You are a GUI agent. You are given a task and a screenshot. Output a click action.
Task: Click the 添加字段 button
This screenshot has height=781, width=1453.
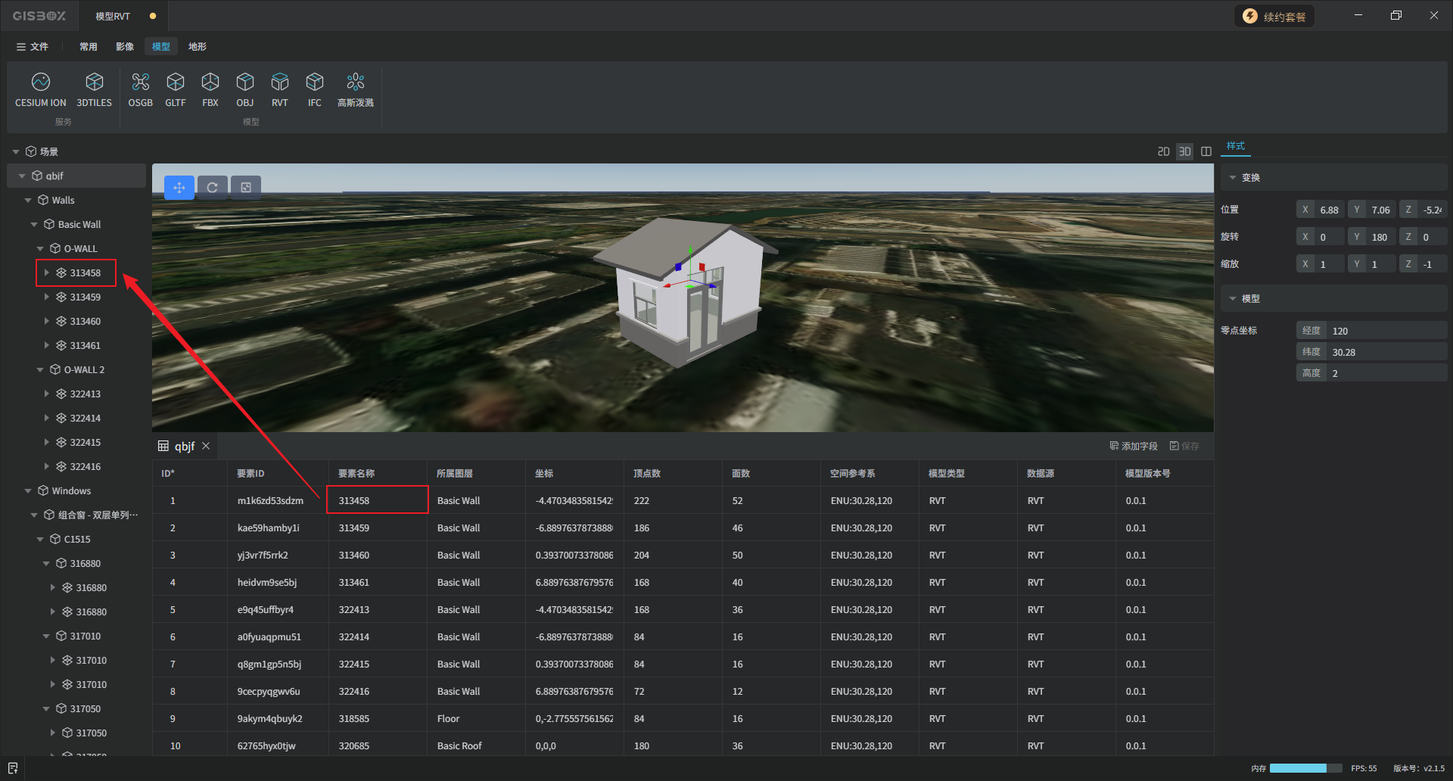1133,447
